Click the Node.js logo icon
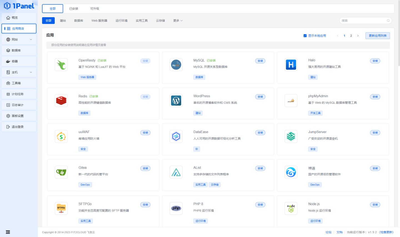The height and width of the screenshot is (237, 400). [x=291, y=208]
